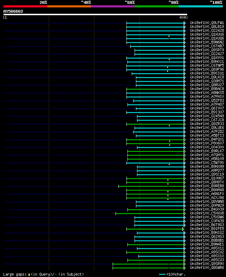Select the UniRef100_B9IFE5 label
Image resolution: width=226 pixels, height=277 pixels.
(x=207, y=229)
